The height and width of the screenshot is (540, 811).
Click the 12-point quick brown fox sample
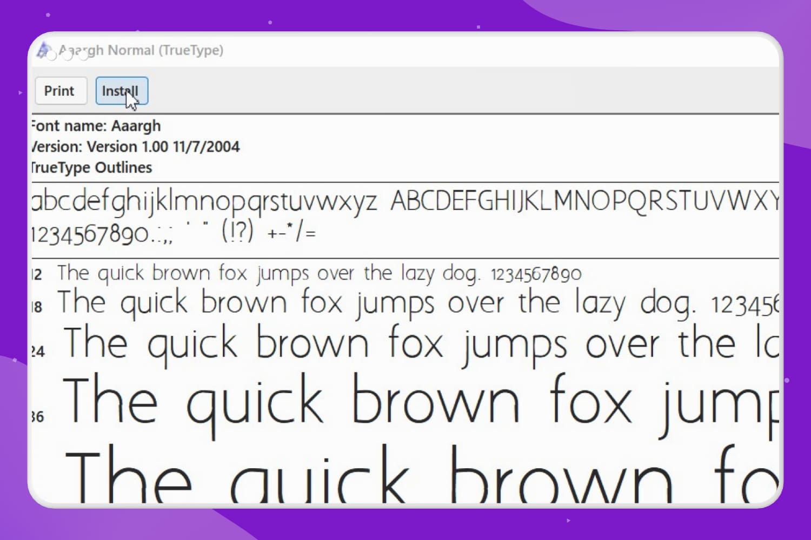319,273
